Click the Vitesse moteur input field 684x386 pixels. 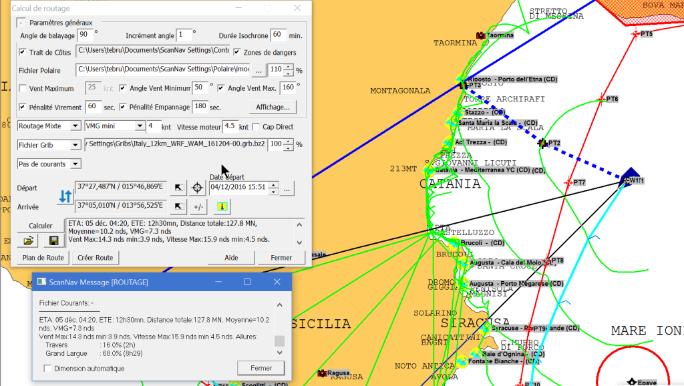pos(230,126)
